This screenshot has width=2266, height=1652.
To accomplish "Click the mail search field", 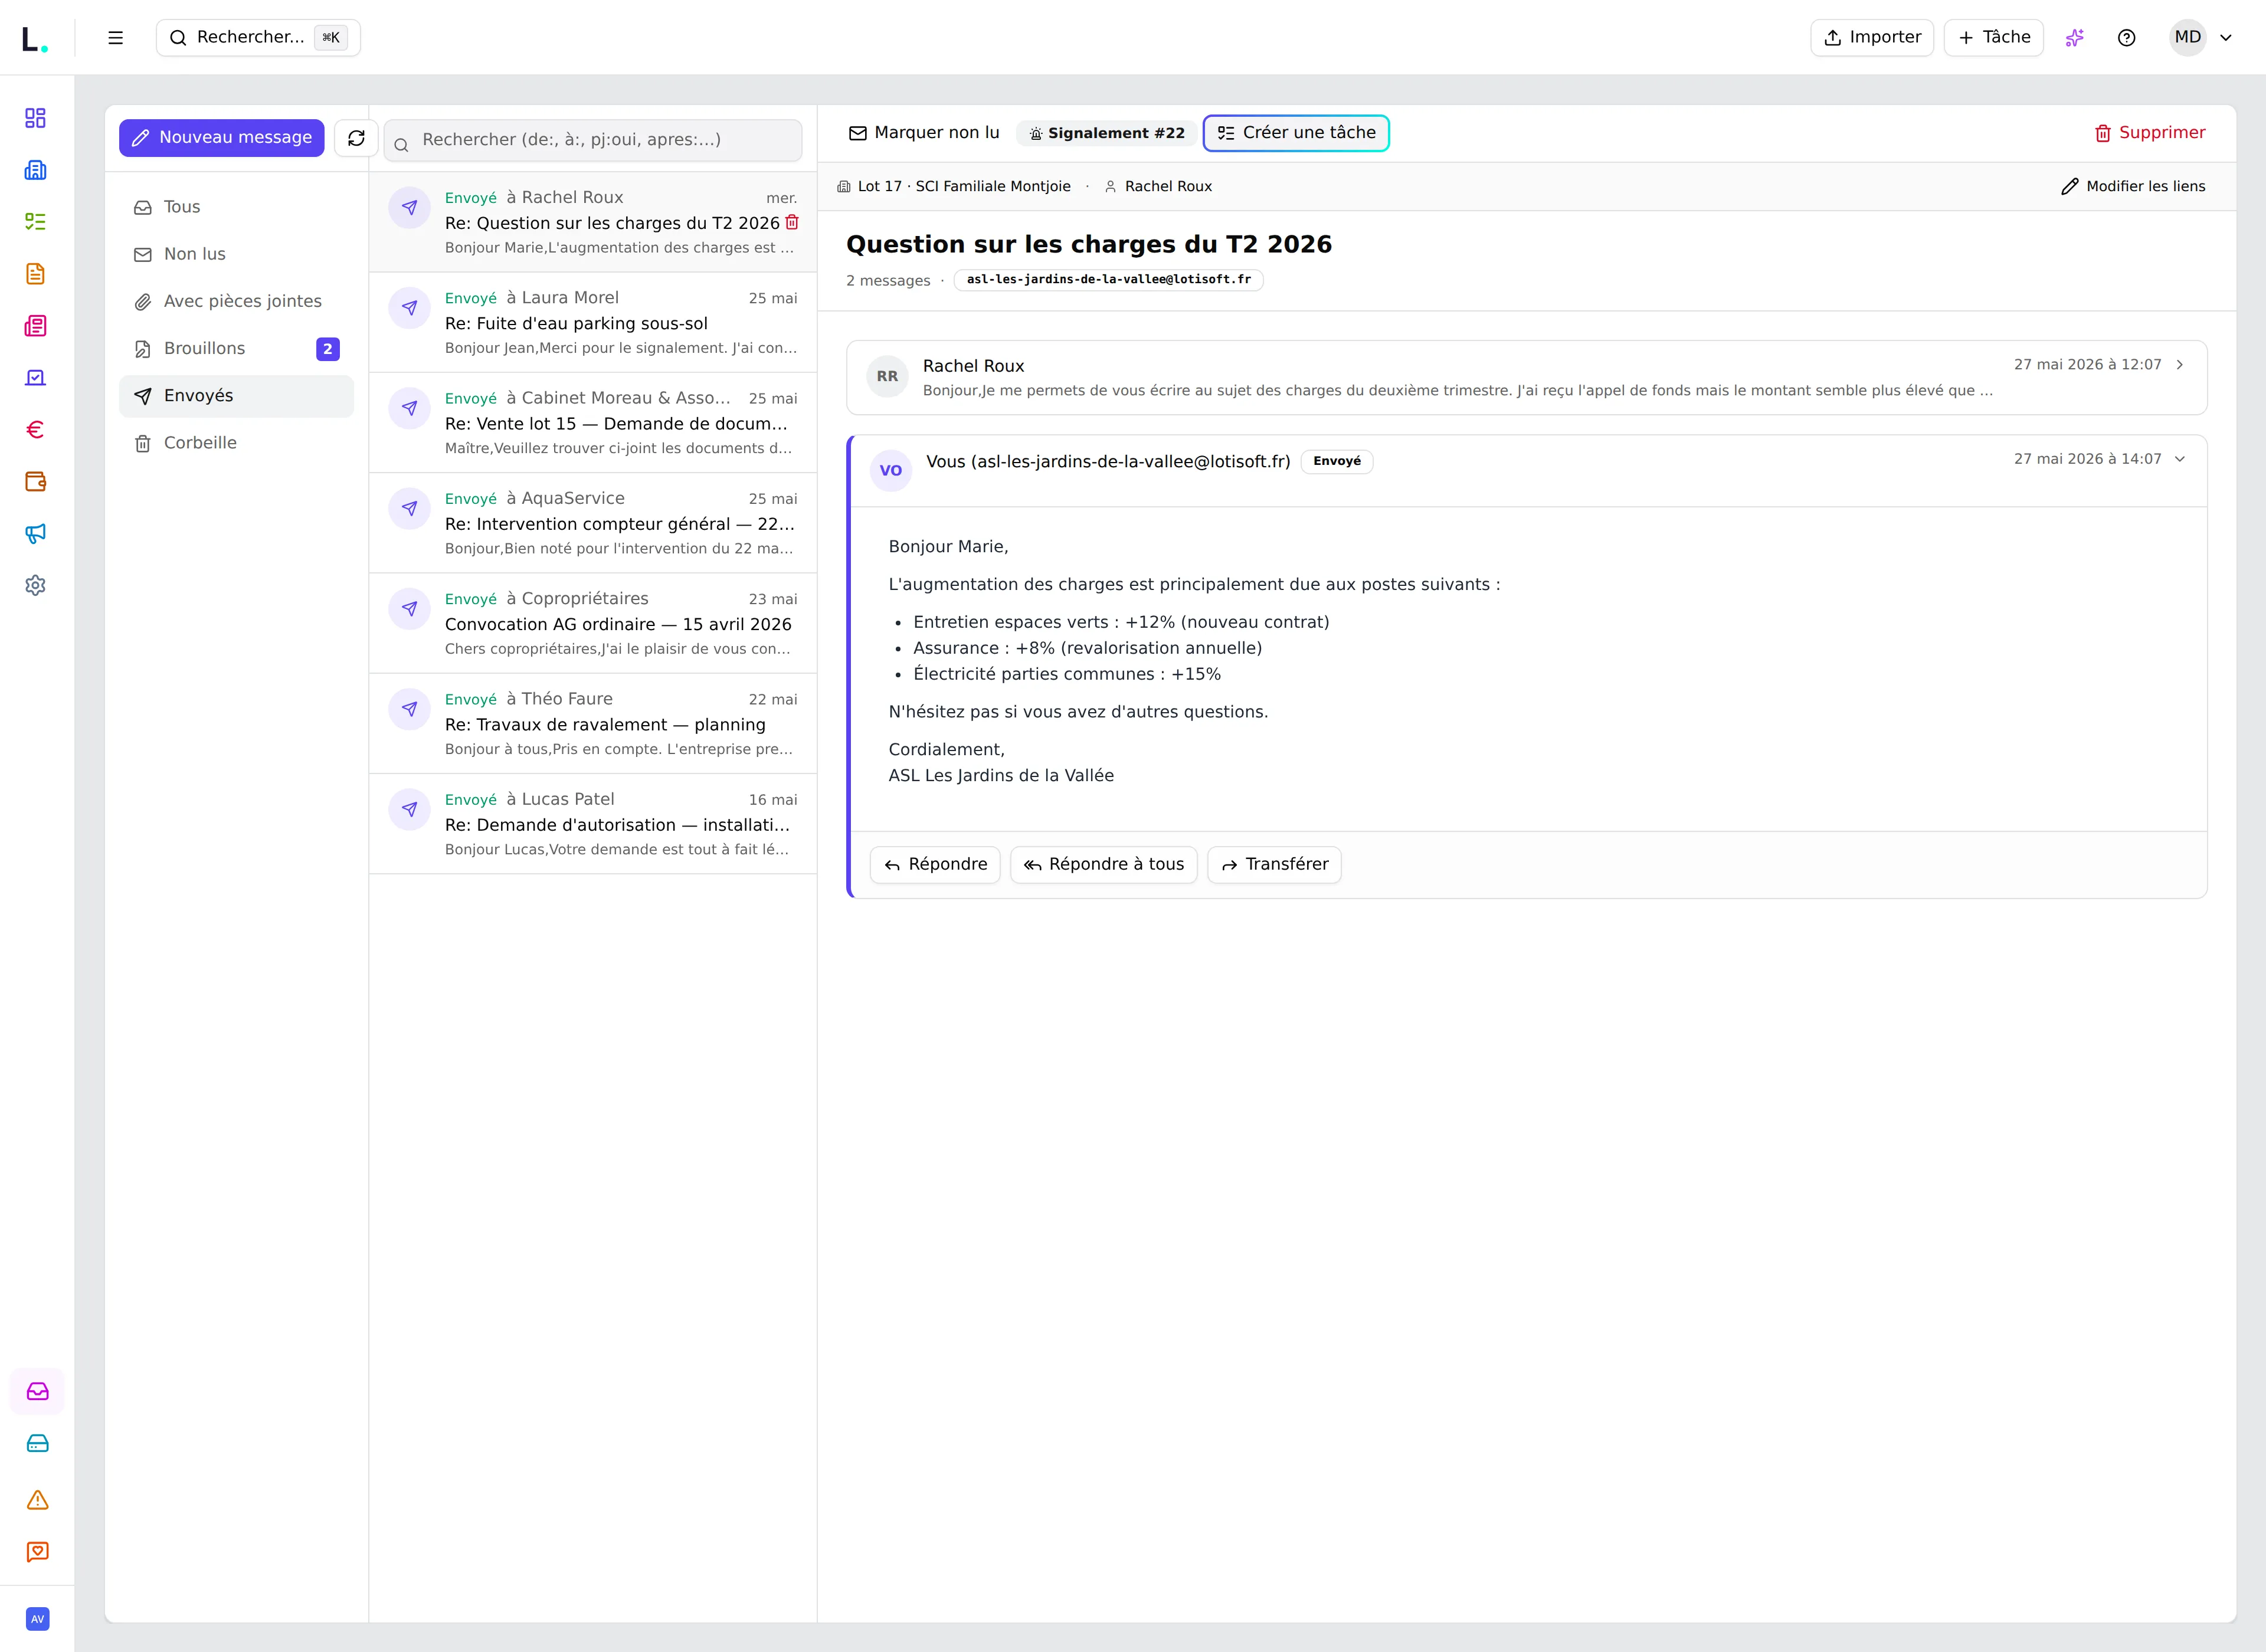I will (593, 140).
